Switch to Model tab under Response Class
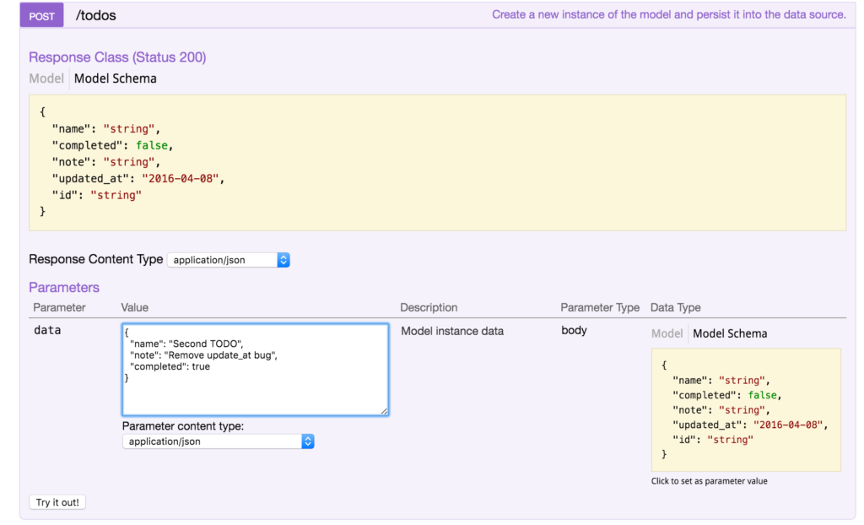 46,78
